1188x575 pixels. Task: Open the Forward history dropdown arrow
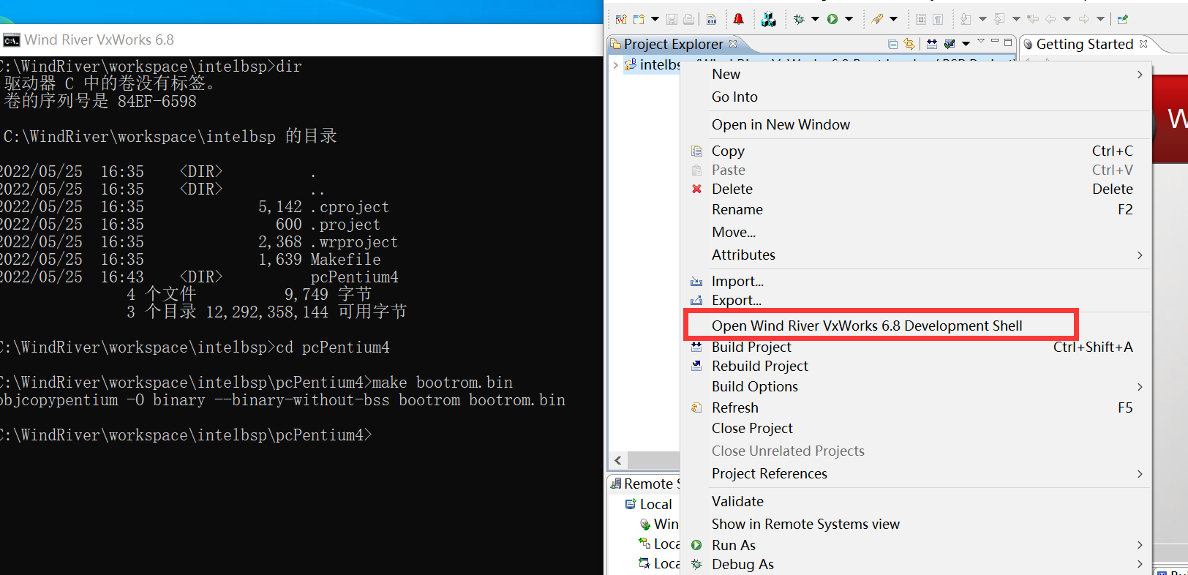[1100, 19]
